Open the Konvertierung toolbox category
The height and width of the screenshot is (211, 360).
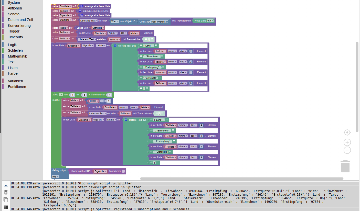[19, 26]
